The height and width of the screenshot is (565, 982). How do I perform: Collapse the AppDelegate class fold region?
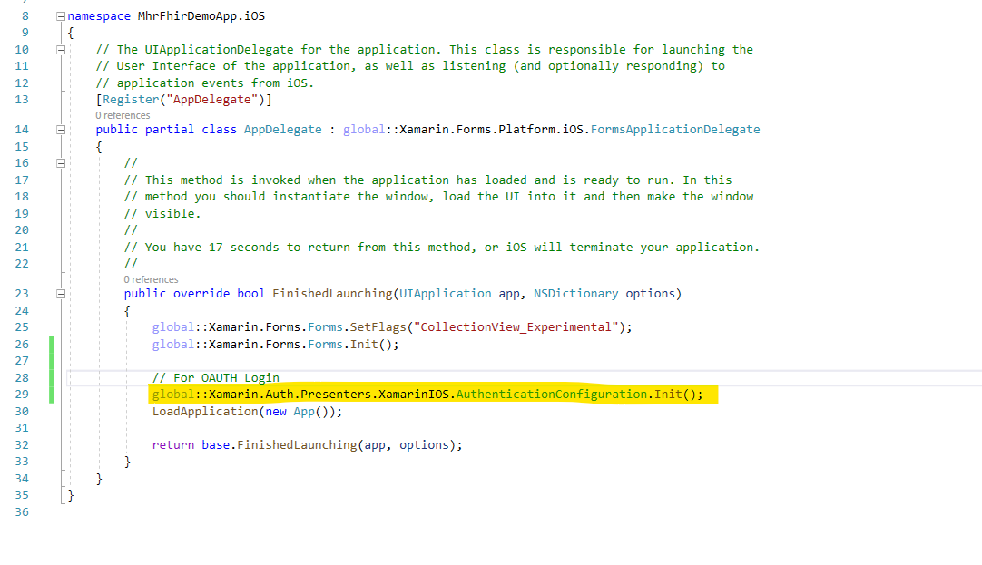[x=59, y=129]
